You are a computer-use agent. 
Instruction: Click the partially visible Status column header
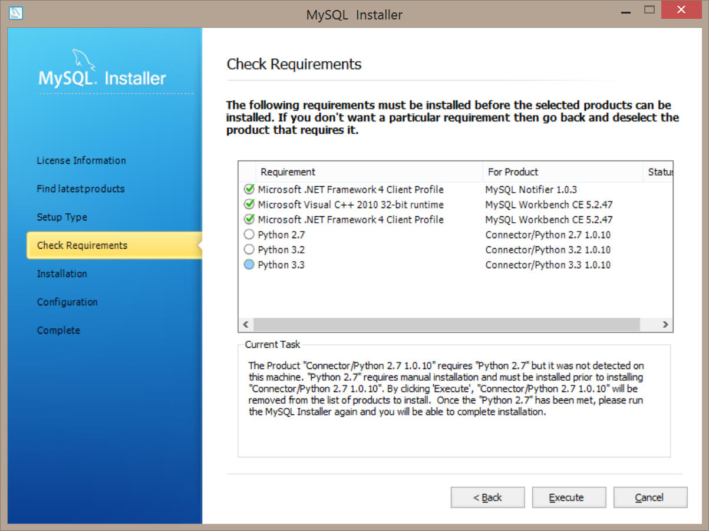(658, 172)
